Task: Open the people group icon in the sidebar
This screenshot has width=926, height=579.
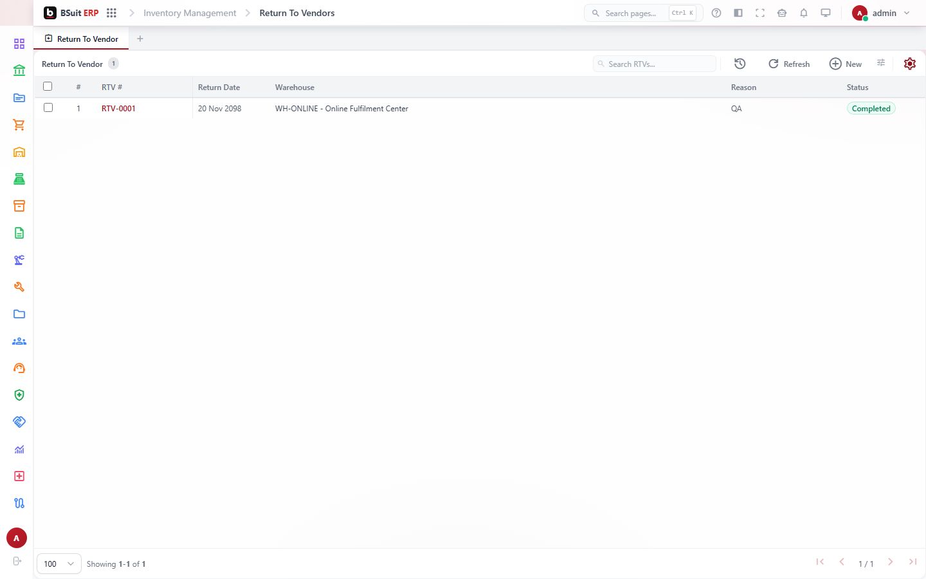Action: pyautogui.click(x=19, y=341)
